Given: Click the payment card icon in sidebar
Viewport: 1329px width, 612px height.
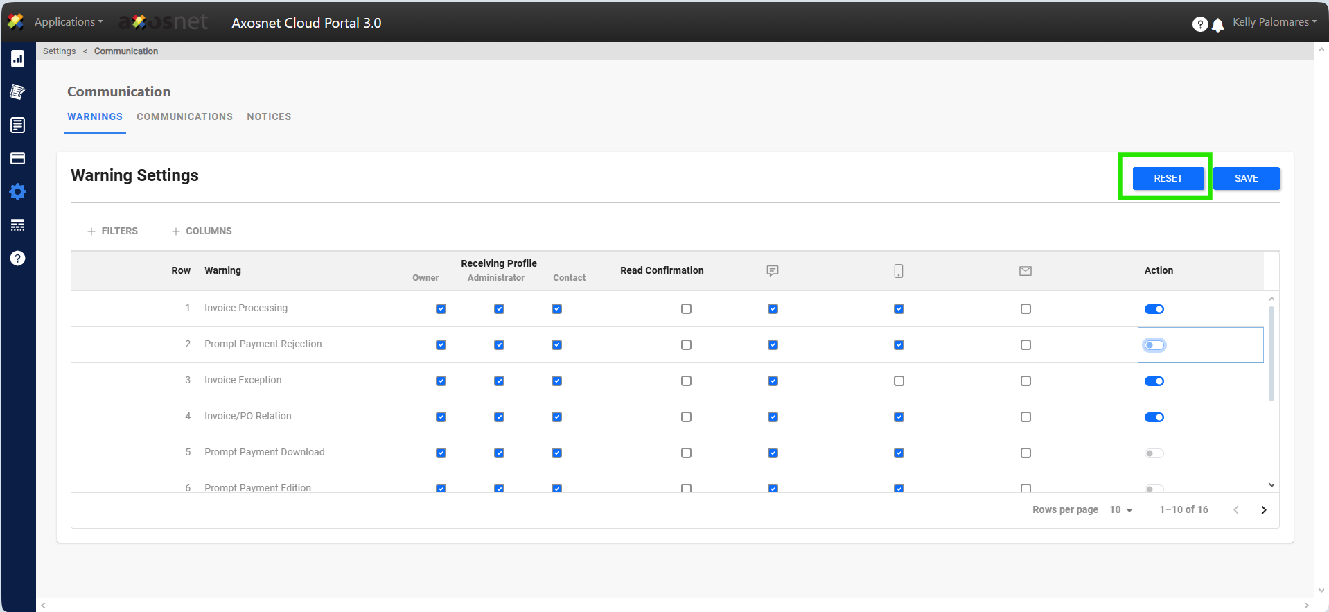Looking at the screenshot, I should pos(18,159).
